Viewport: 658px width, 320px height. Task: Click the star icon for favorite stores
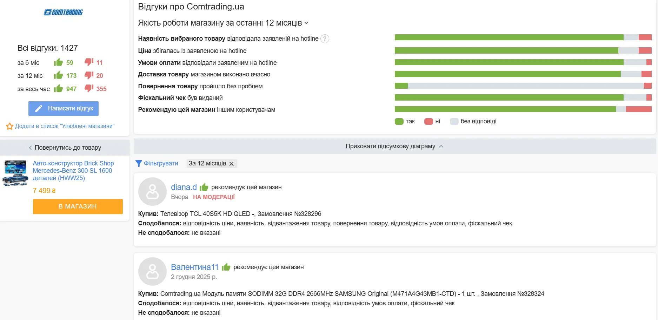(x=9, y=126)
